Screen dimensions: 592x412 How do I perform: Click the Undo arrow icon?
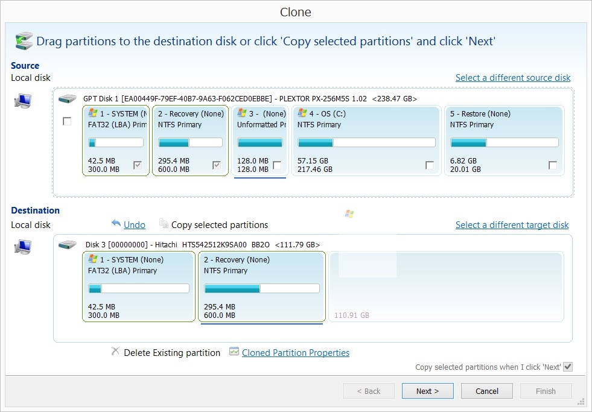coord(116,224)
